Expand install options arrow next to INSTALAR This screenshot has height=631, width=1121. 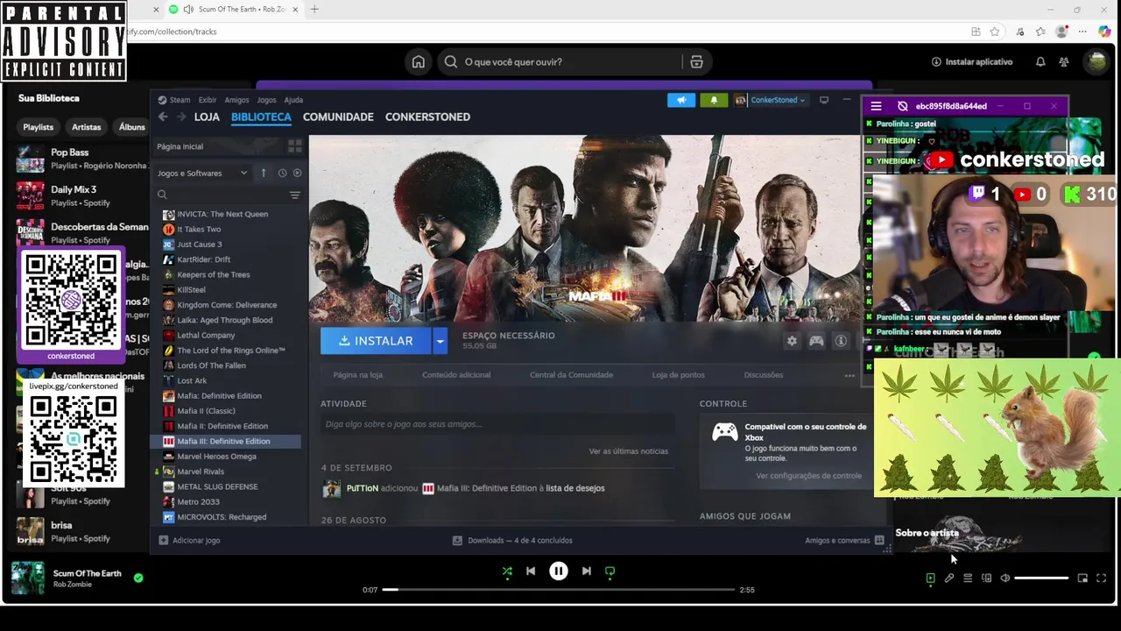click(x=440, y=341)
